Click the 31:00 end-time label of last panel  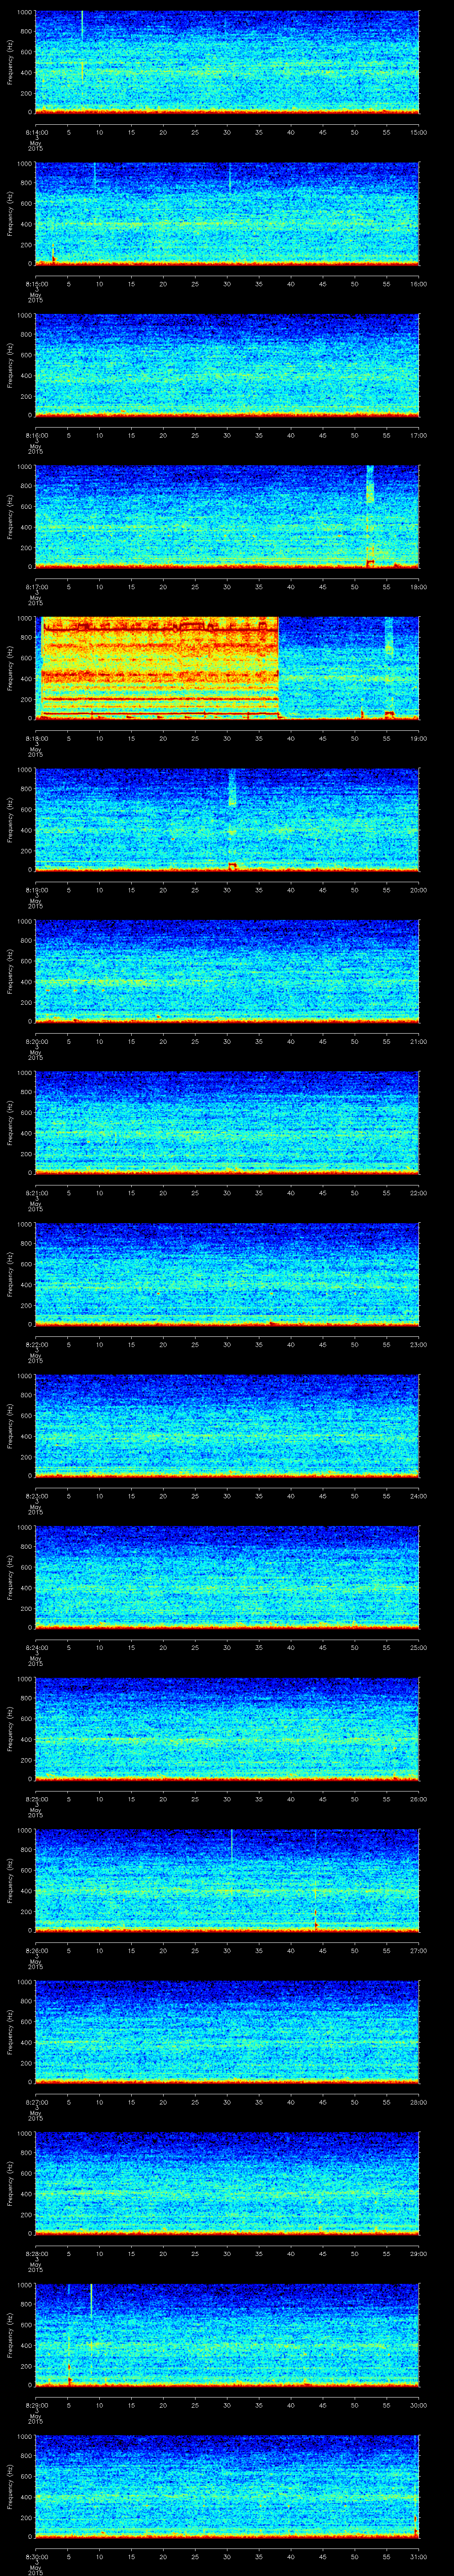(419, 2556)
